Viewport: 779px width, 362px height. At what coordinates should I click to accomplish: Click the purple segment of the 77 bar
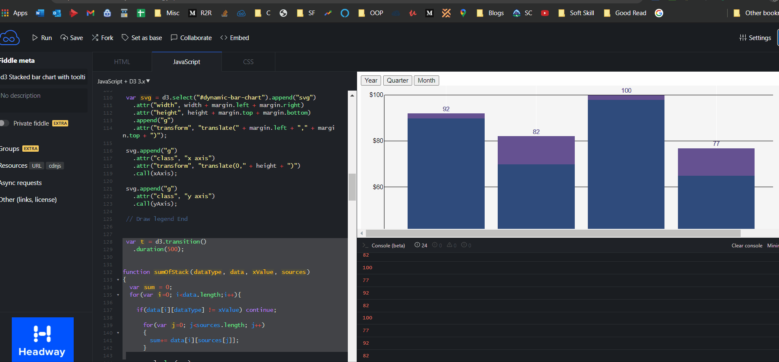tap(716, 162)
